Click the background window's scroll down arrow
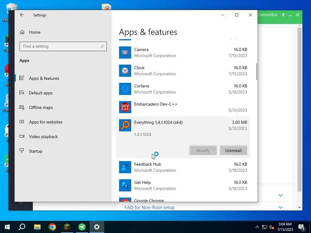311x233 pixels. [299, 208]
